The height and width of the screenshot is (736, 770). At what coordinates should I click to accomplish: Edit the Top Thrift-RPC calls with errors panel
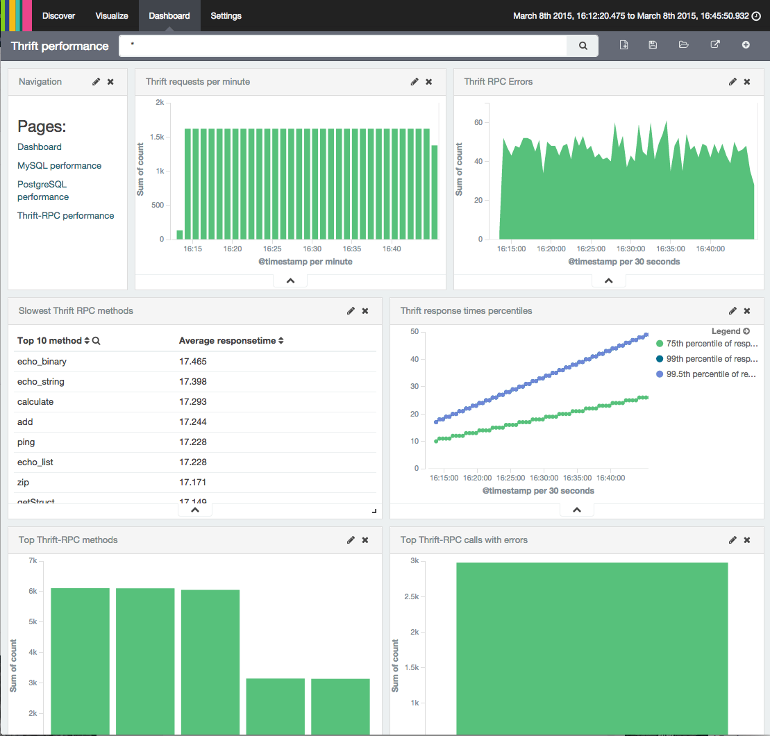tap(733, 540)
